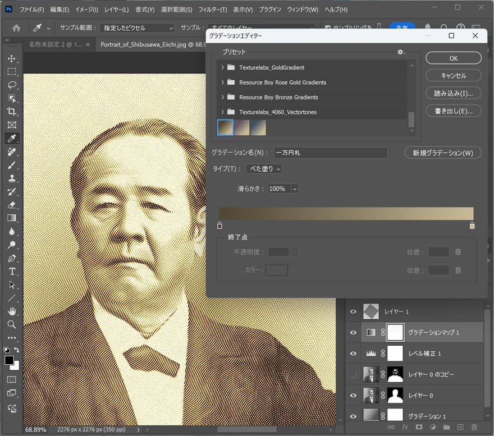Select the Brush tool
Viewport: 494px width, 436px height.
(x=12, y=165)
